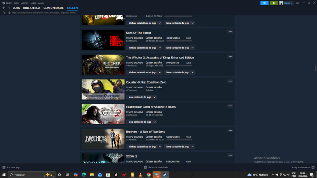Click the Adicionar jogo label
The height and width of the screenshot is (178, 317).
point(13,167)
